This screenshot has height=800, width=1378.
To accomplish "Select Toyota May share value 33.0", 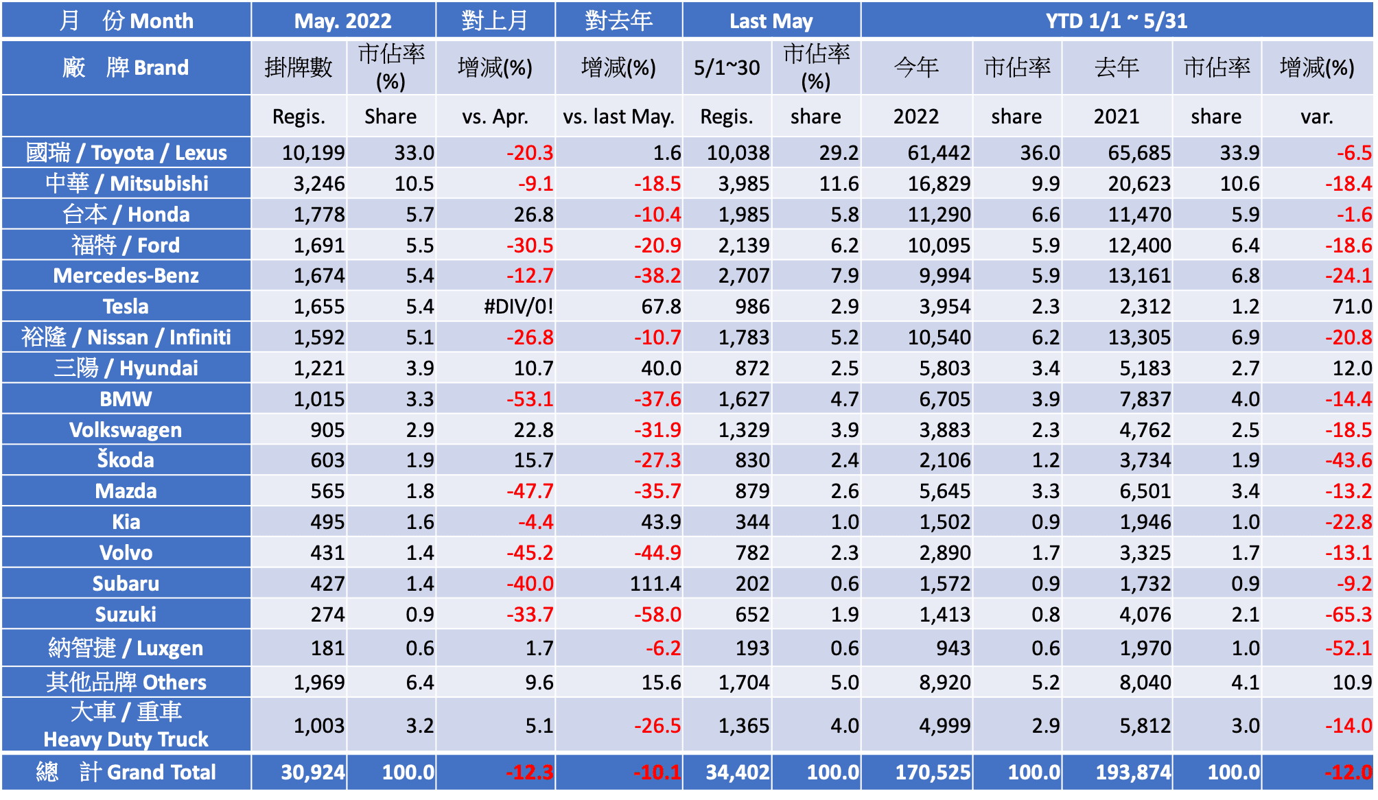I will pyautogui.click(x=391, y=152).
